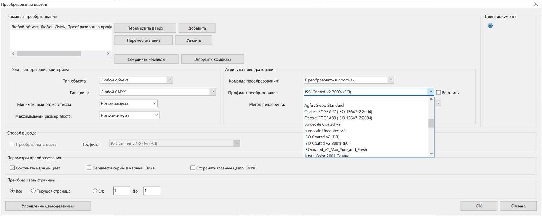Viewport: 542px width, 216px height.
Task: Open Минимальный размер текста dropdown
Action: [128, 103]
